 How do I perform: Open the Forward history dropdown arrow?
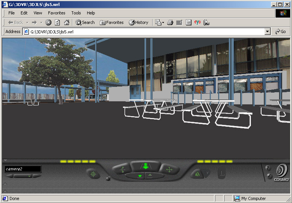coord(41,23)
